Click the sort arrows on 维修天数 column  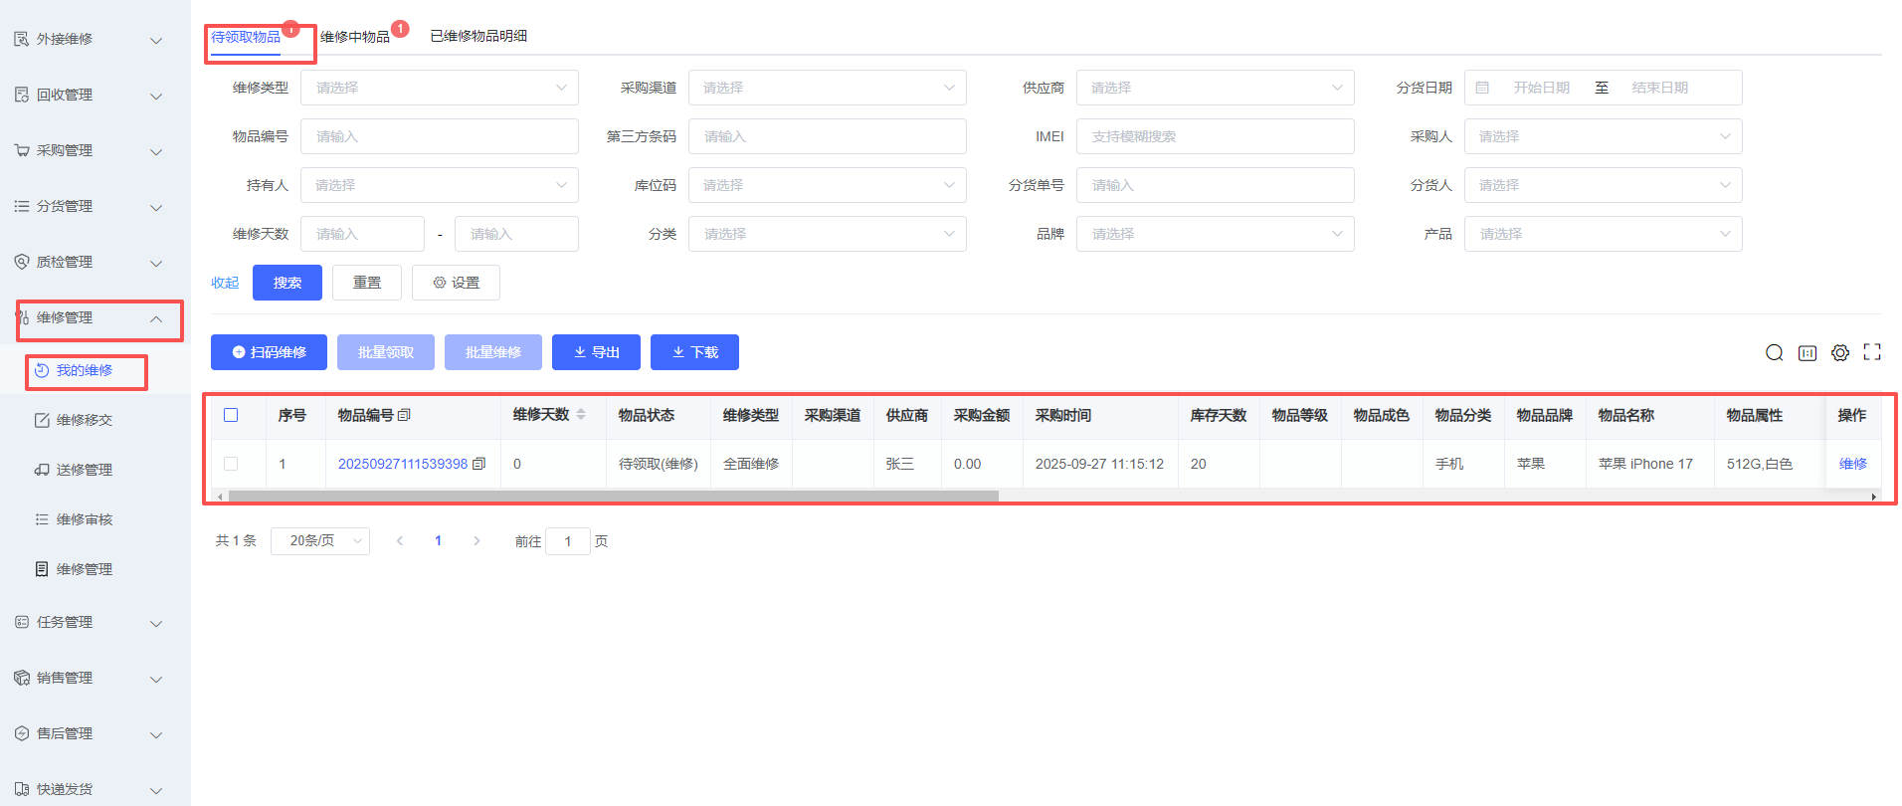(x=581, y=415)
